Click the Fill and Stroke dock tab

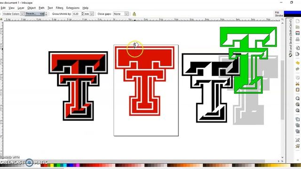coord(291,38)
